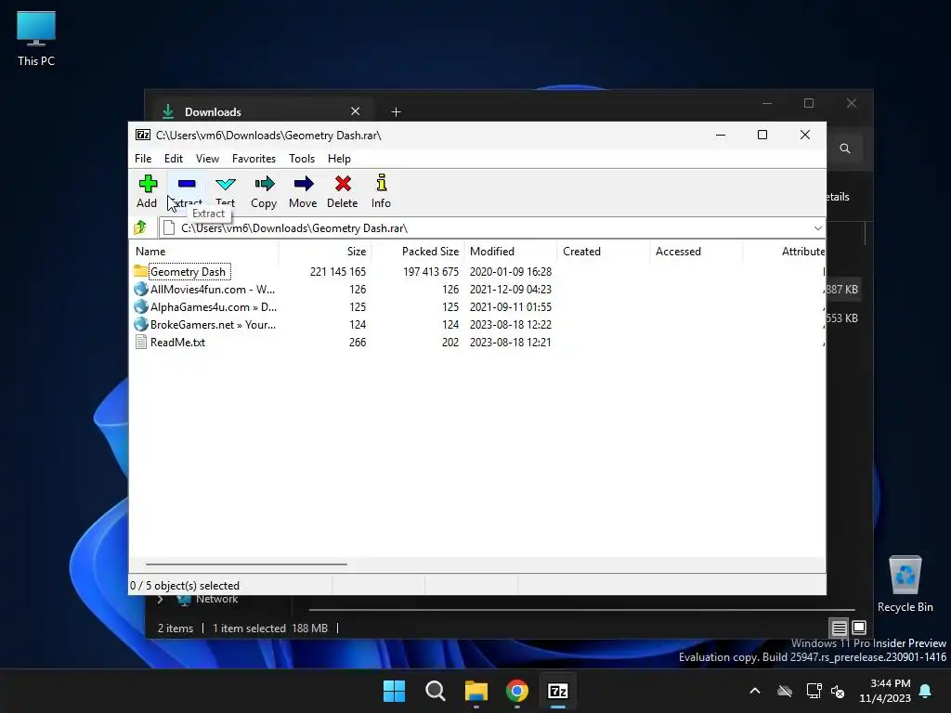Sort by Modified column header
The width and height of the screenshot is (951, 713).
point(511,251)
